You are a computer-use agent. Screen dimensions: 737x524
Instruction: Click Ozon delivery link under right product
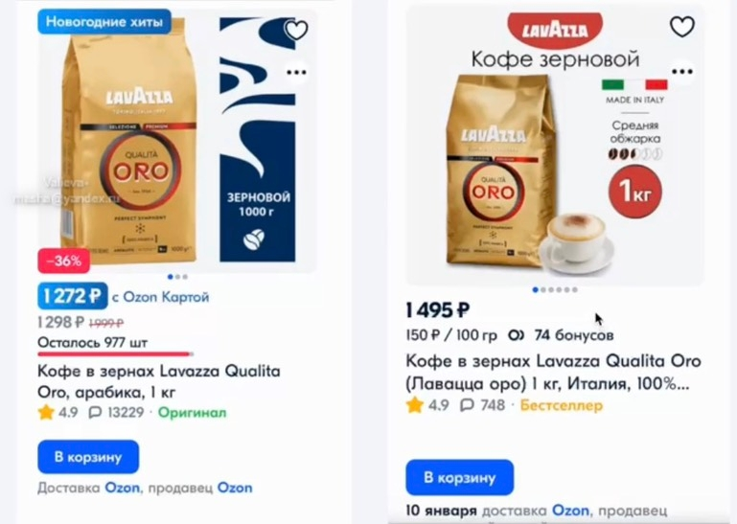[570, 511]
